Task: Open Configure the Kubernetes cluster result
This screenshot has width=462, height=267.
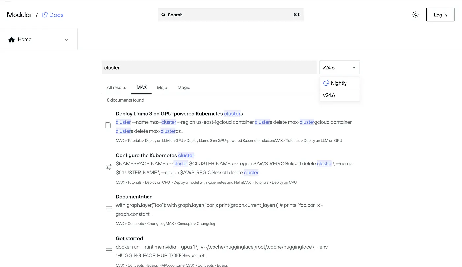Action: point(155,155)
